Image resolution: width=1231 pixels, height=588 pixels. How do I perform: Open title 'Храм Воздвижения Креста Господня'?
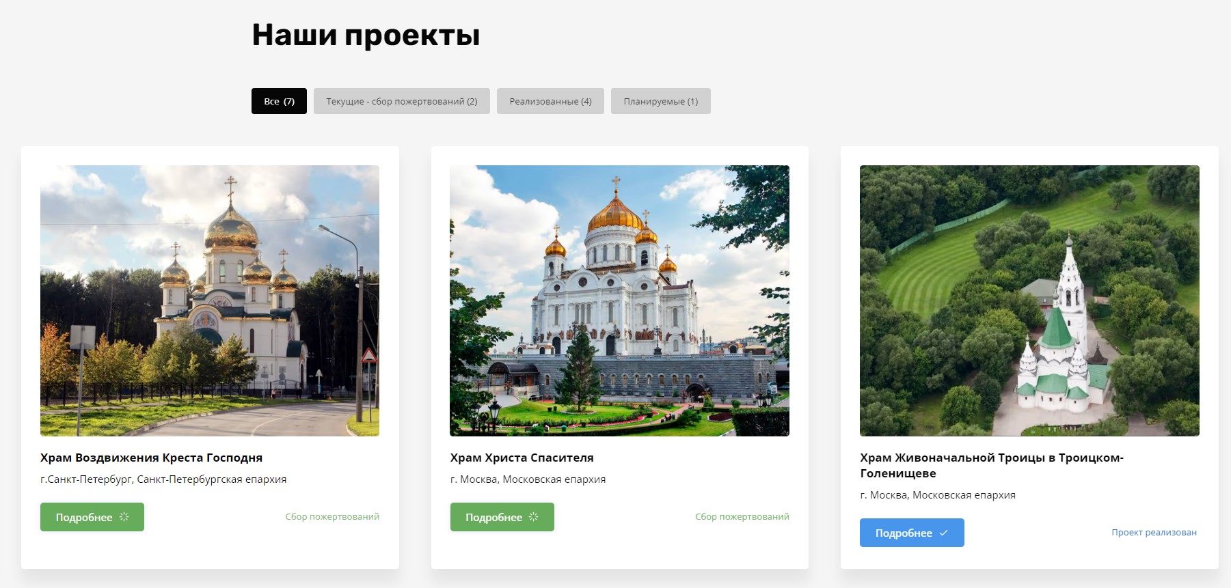151,458
